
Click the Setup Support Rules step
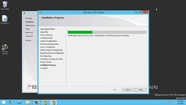pyautogui.click(x=48, y=29)
